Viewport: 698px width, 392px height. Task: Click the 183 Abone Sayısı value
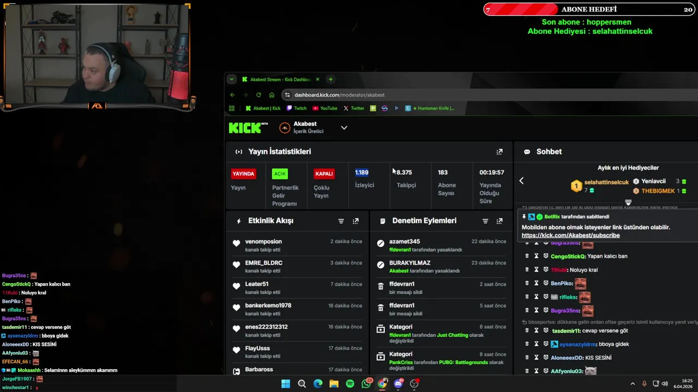tap(443, 173)
